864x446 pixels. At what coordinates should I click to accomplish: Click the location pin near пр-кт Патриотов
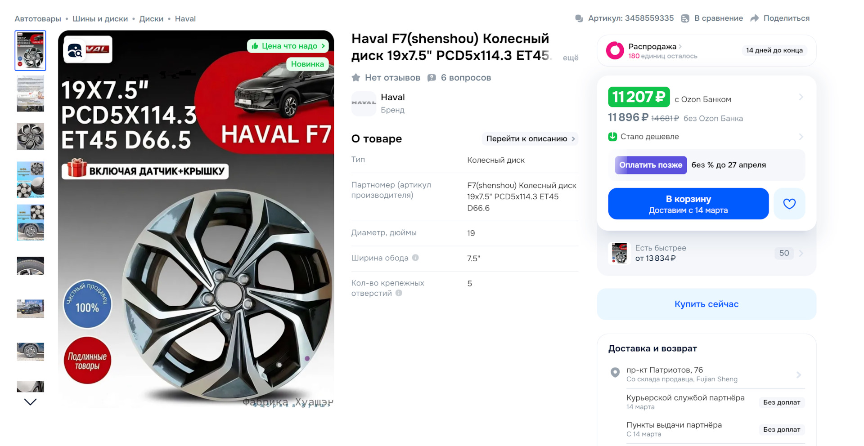click(615, 372)
